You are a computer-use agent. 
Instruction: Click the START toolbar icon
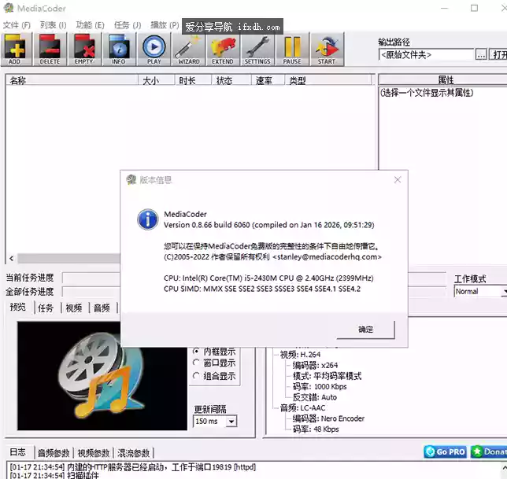pos(327,49)
